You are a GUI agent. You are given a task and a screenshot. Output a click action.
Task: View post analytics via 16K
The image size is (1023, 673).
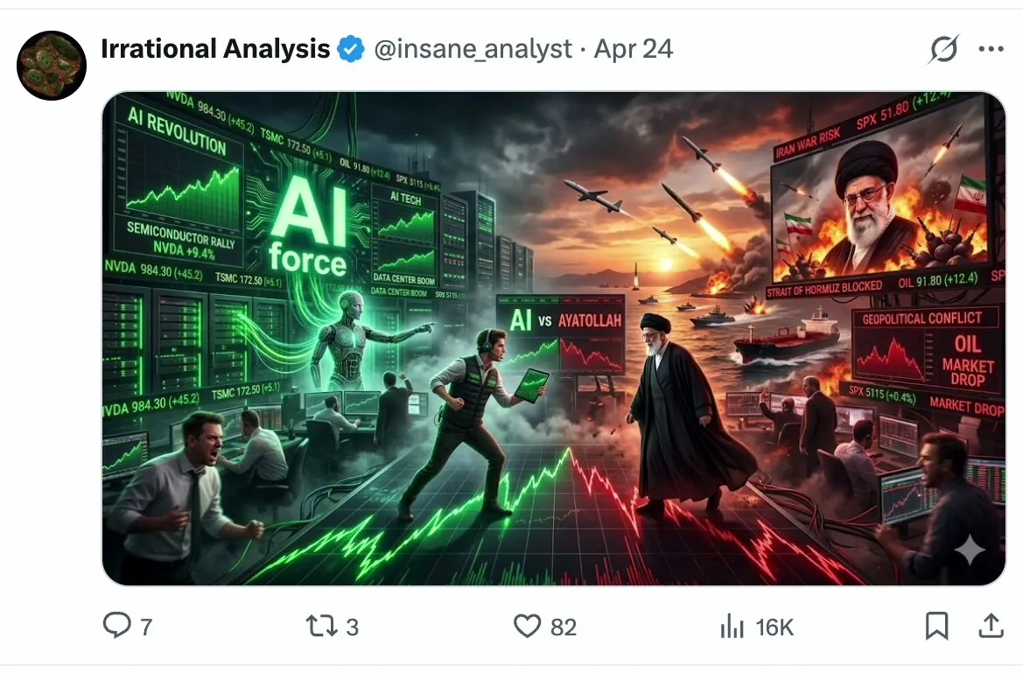[774, 627]
